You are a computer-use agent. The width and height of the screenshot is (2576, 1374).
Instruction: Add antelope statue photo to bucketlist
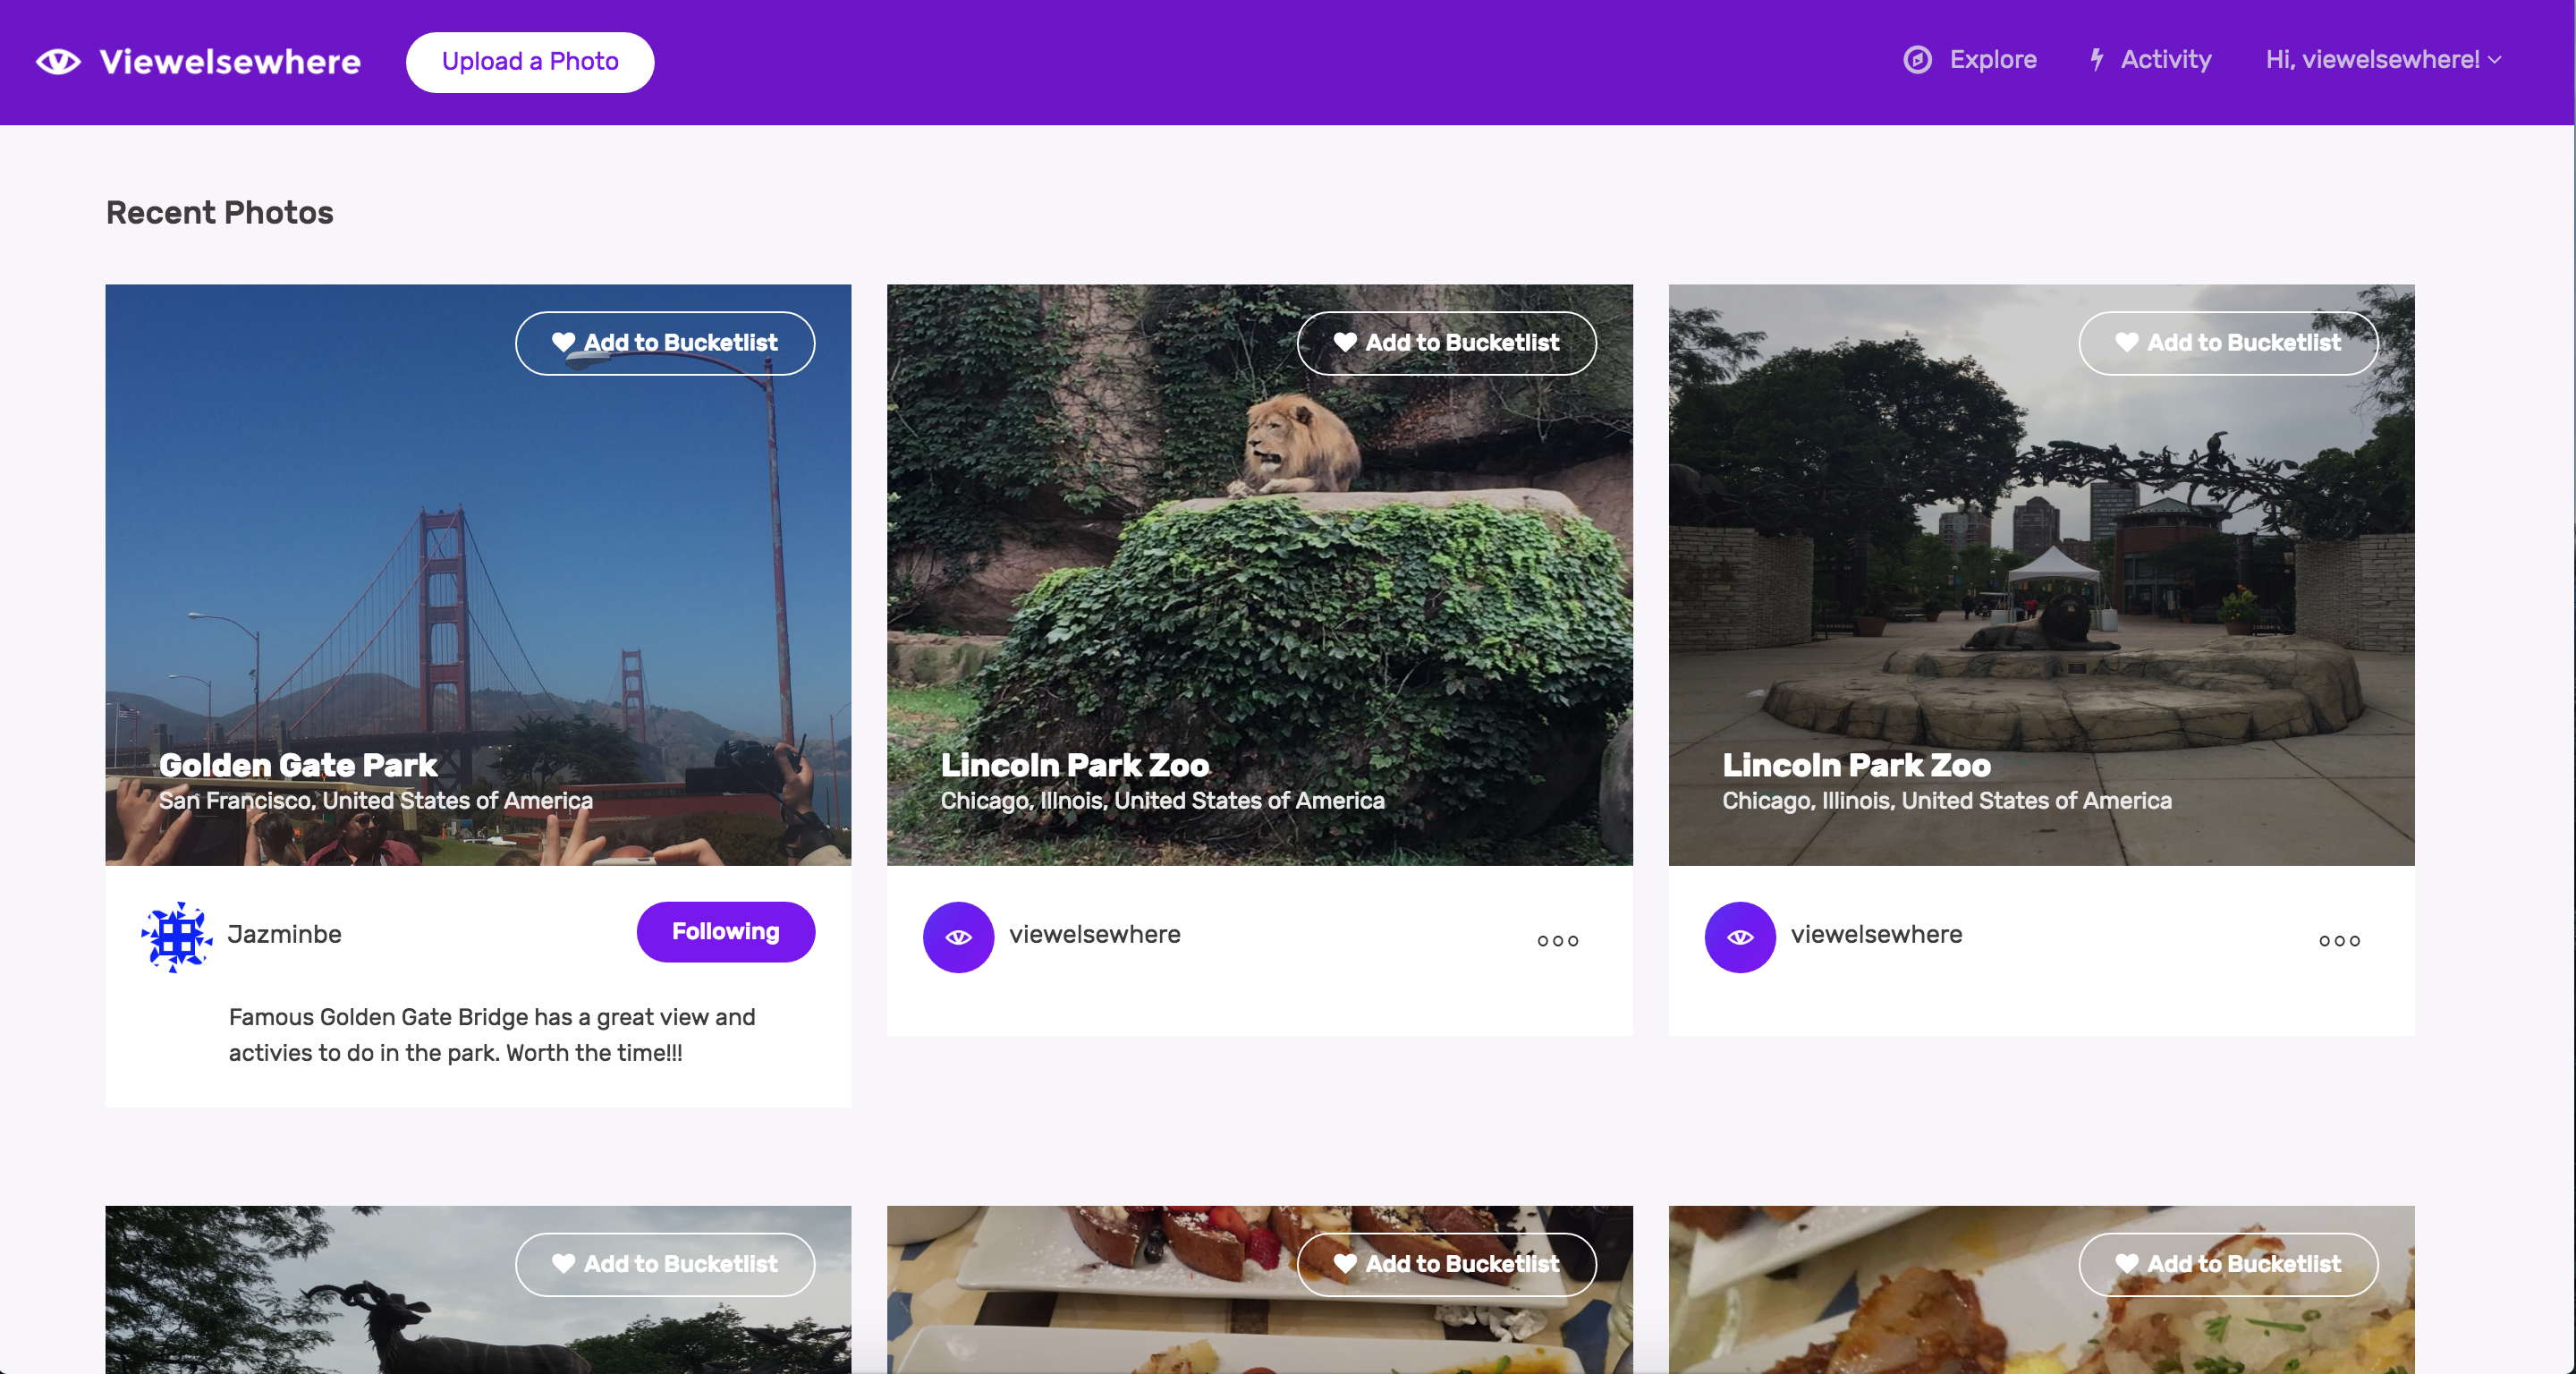(x=665, y=1264)
